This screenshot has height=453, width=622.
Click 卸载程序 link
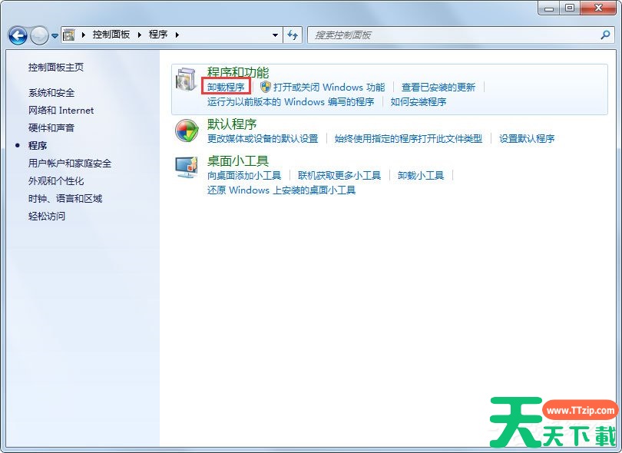[226, 87]
